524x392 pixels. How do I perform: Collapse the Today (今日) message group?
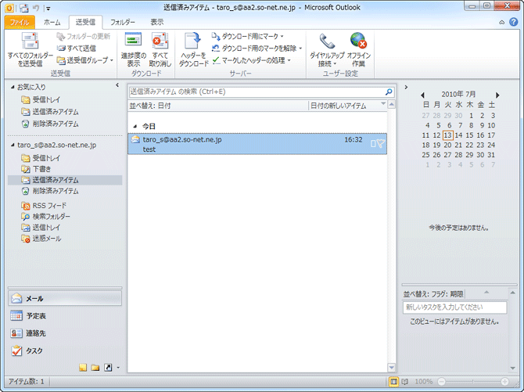coord(135,126)
